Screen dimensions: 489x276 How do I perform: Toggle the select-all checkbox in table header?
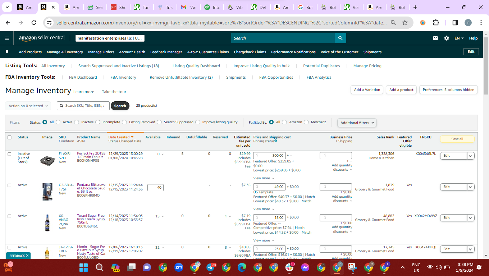tap(9, 137)
